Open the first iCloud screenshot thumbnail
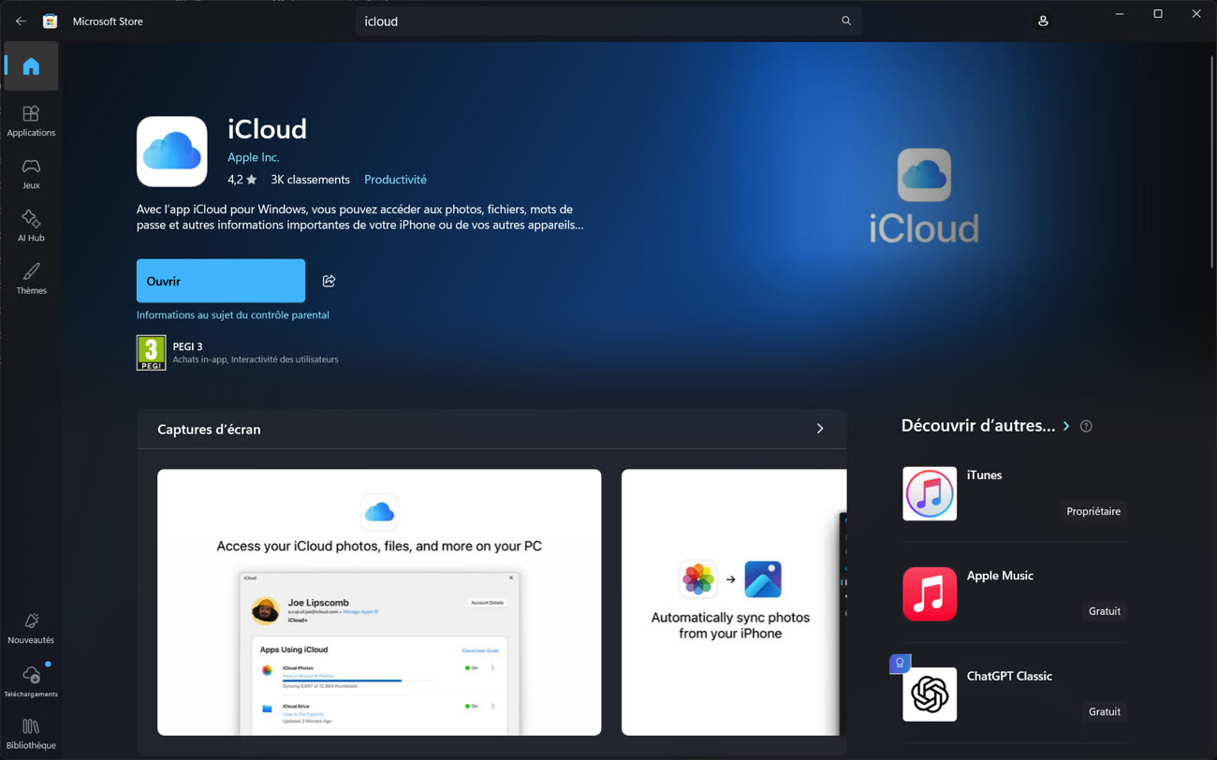The width and height of the screenshot is (1217, 760). pyautogui.click(x=379, y=602)
